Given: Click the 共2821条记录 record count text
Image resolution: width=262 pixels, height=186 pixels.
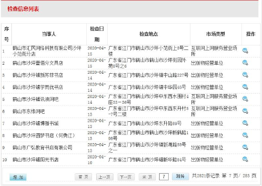Looking at the screenshot, I should coord(205,176).
